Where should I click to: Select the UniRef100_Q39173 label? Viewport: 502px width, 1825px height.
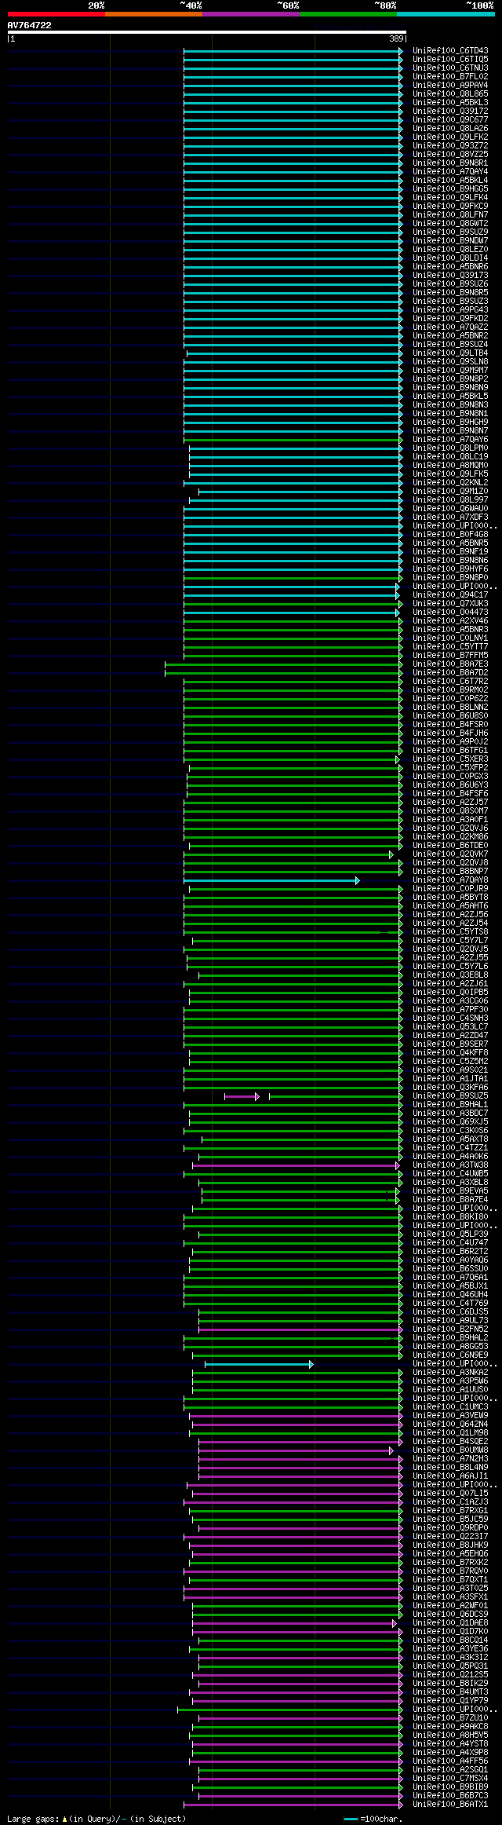coord(450,276)
